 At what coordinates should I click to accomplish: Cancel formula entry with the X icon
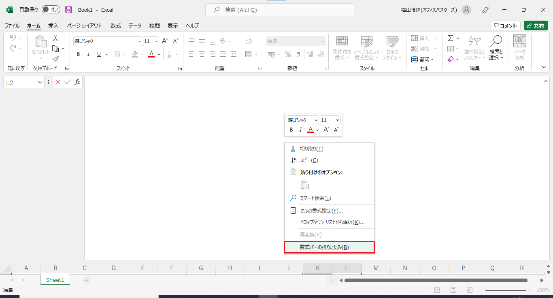coord(58,82)
